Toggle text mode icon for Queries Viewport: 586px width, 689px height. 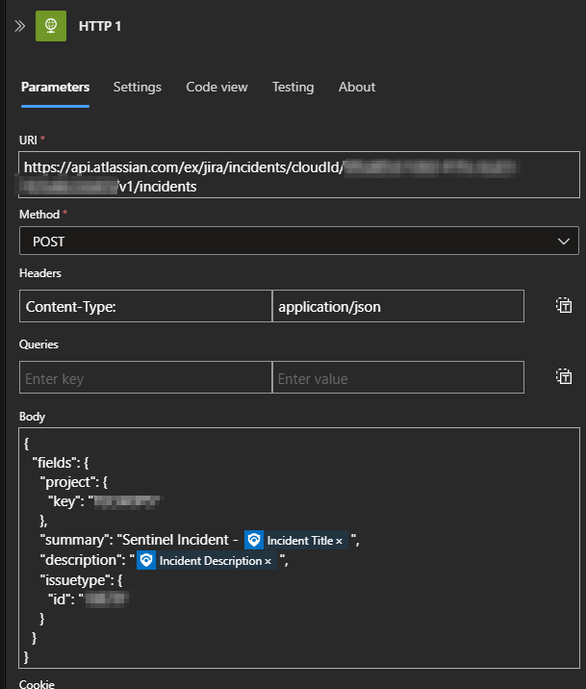[x=564, y=376]
